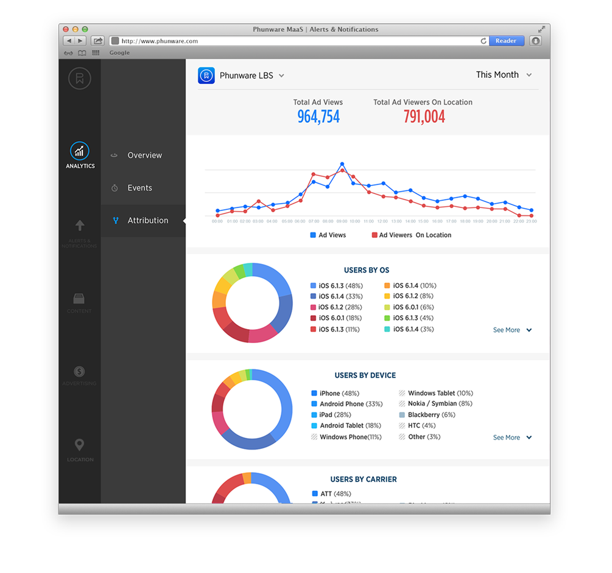The width and height of the screenshot is (612, 573).
Task: Click the browser back arrow
Action: coord(69,41)
